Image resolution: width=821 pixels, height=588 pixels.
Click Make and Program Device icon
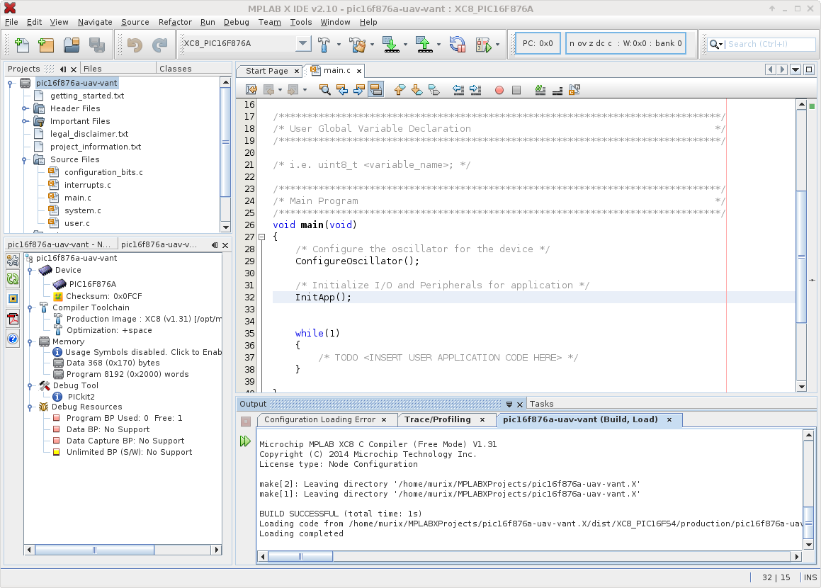[x=390, y=45]
